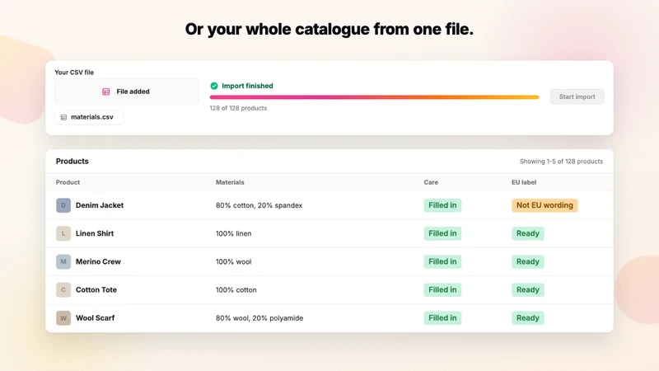Click Filled in badge for Linen Shirt
This screenshot has height=371, width=659.
coord(442,233)
